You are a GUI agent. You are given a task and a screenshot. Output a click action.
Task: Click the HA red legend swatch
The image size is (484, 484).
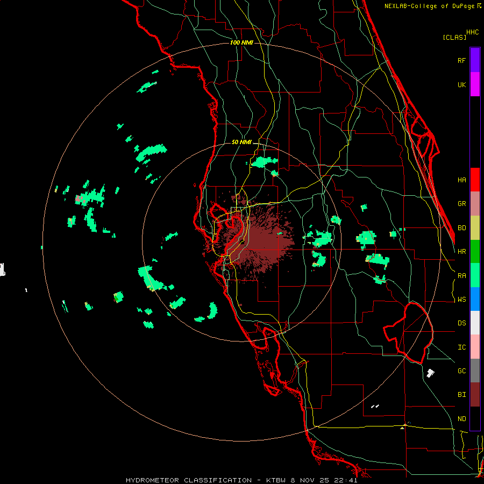475,180
